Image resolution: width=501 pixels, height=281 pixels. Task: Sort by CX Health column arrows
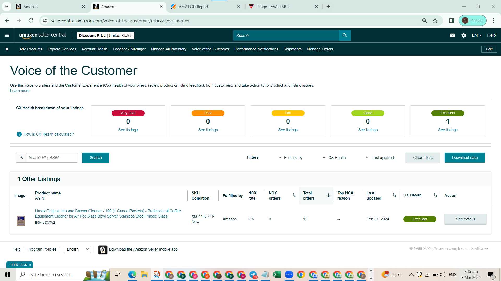[436, 195]
